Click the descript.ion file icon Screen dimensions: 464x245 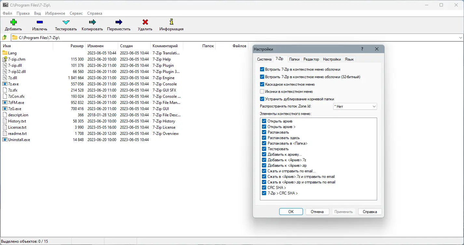(5, 115)
